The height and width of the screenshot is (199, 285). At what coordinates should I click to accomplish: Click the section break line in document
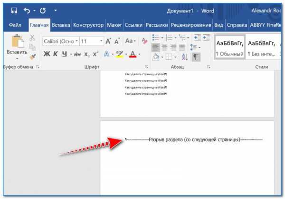tap(194, 139)
